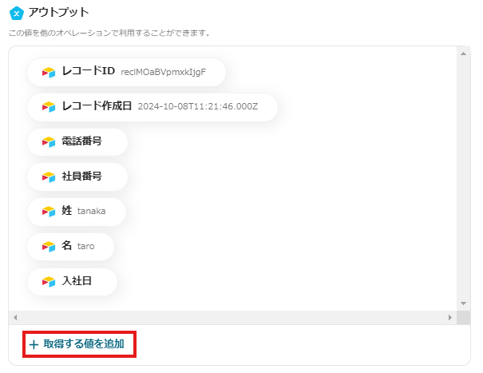This screenshot has height=373, width=483.
Task: Select the レコード作成日 output chip
Action: [152, 106]
